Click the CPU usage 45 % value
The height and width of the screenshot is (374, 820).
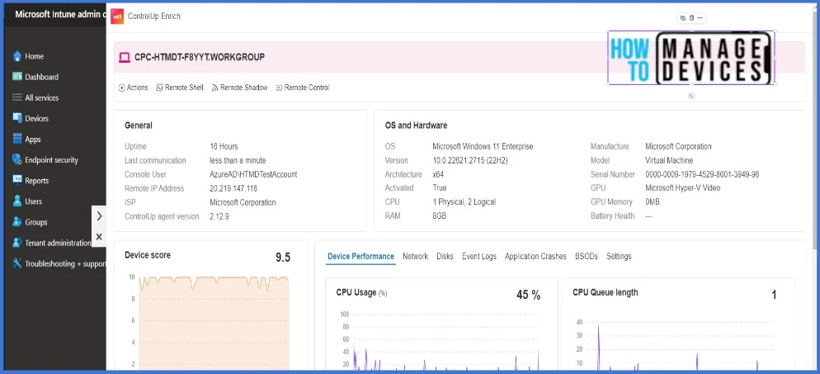coord(528,295)
